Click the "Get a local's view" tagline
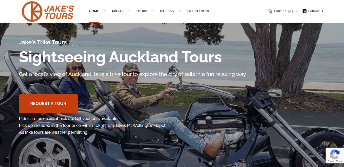This screenshot has height=167, width=344. coord(133,74)
